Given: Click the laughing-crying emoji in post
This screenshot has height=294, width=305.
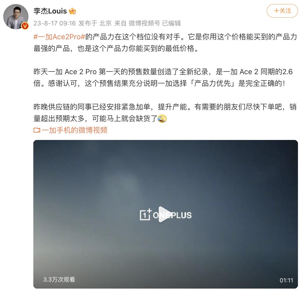Looking at the screenshot, I should point(162,118).
